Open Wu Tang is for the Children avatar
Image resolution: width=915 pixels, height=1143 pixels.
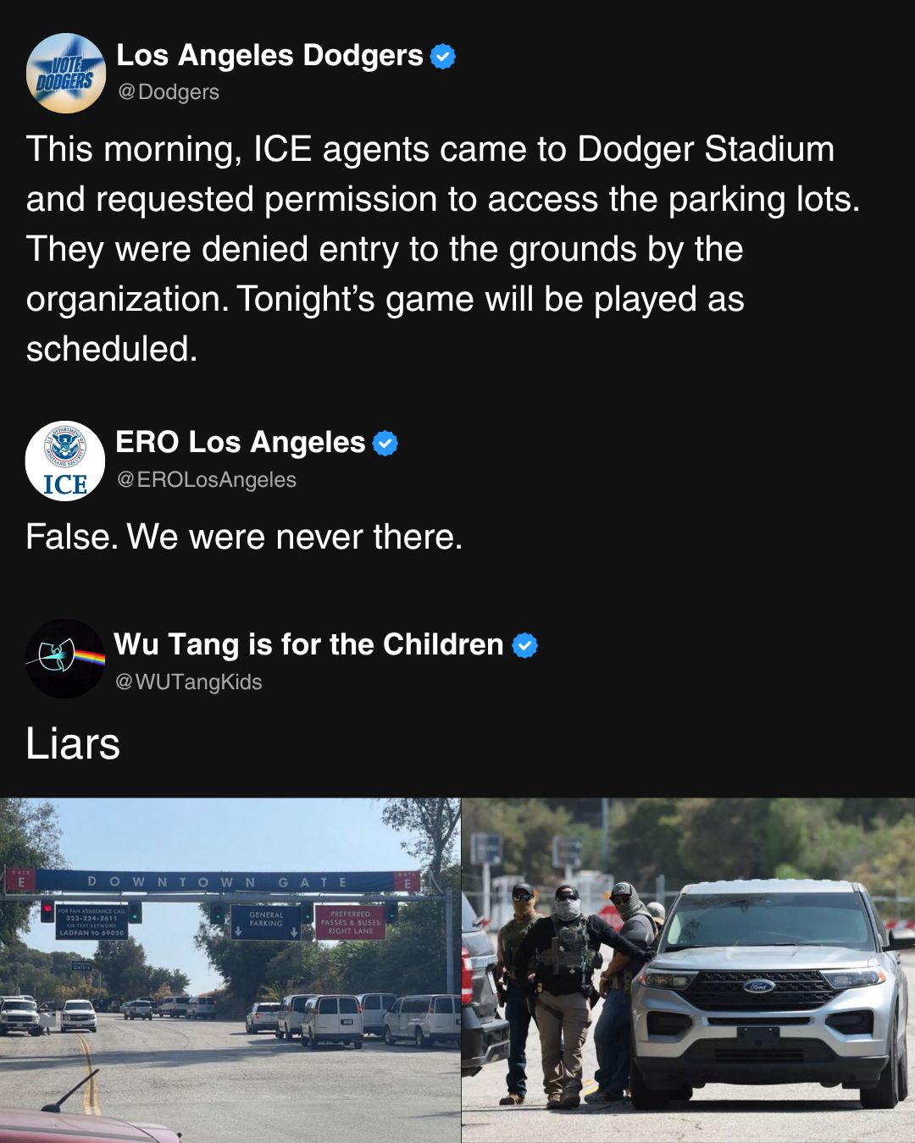(x=65, y=659)
